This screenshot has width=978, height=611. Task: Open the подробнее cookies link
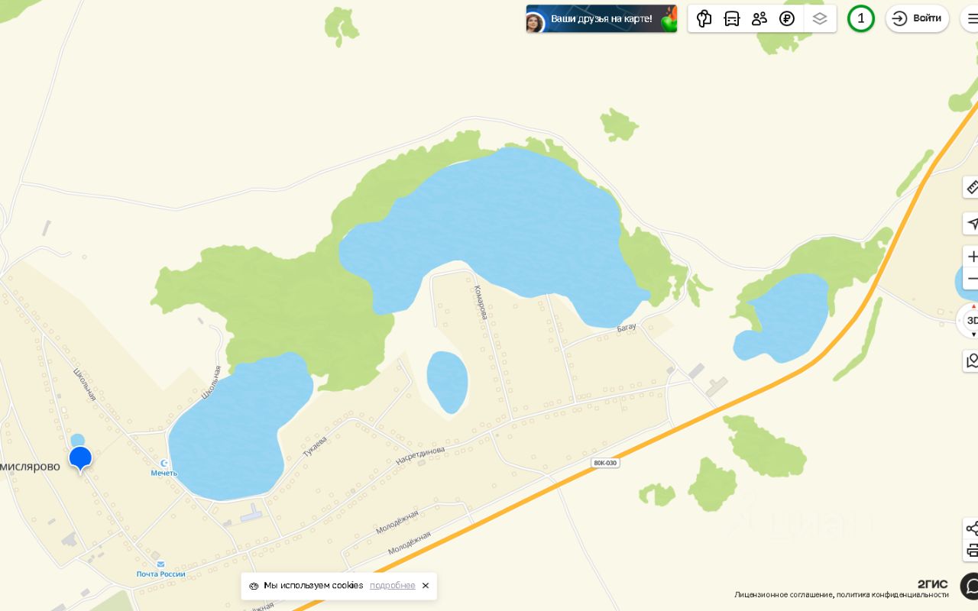click(393, 586)
